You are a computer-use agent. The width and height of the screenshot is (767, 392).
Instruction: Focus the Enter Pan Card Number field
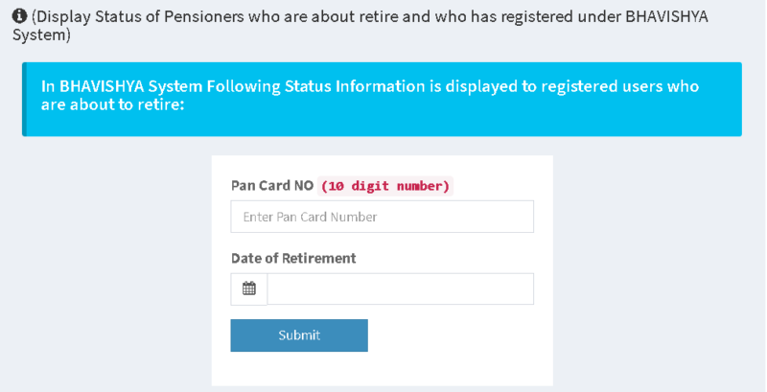[x=382, y=217]
